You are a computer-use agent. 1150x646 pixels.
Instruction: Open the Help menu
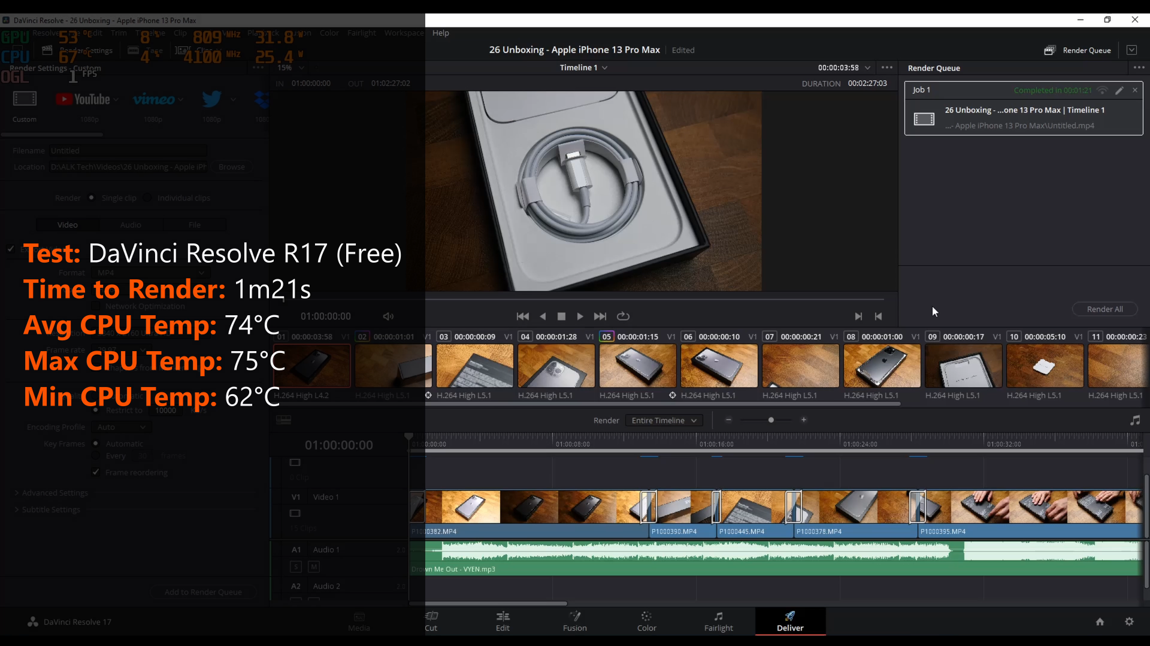(x=440, y=33)
